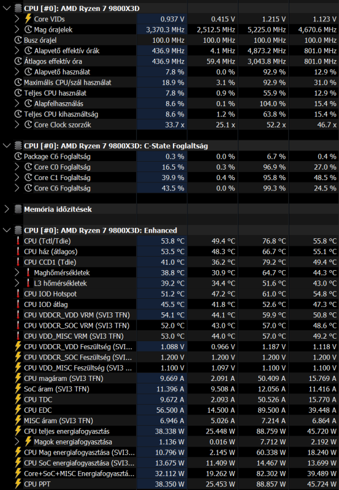The width and height of the screenshot is (339, 490).
Task: Click the lightning icon of SoC áram
Action: (x=18, y=389)
